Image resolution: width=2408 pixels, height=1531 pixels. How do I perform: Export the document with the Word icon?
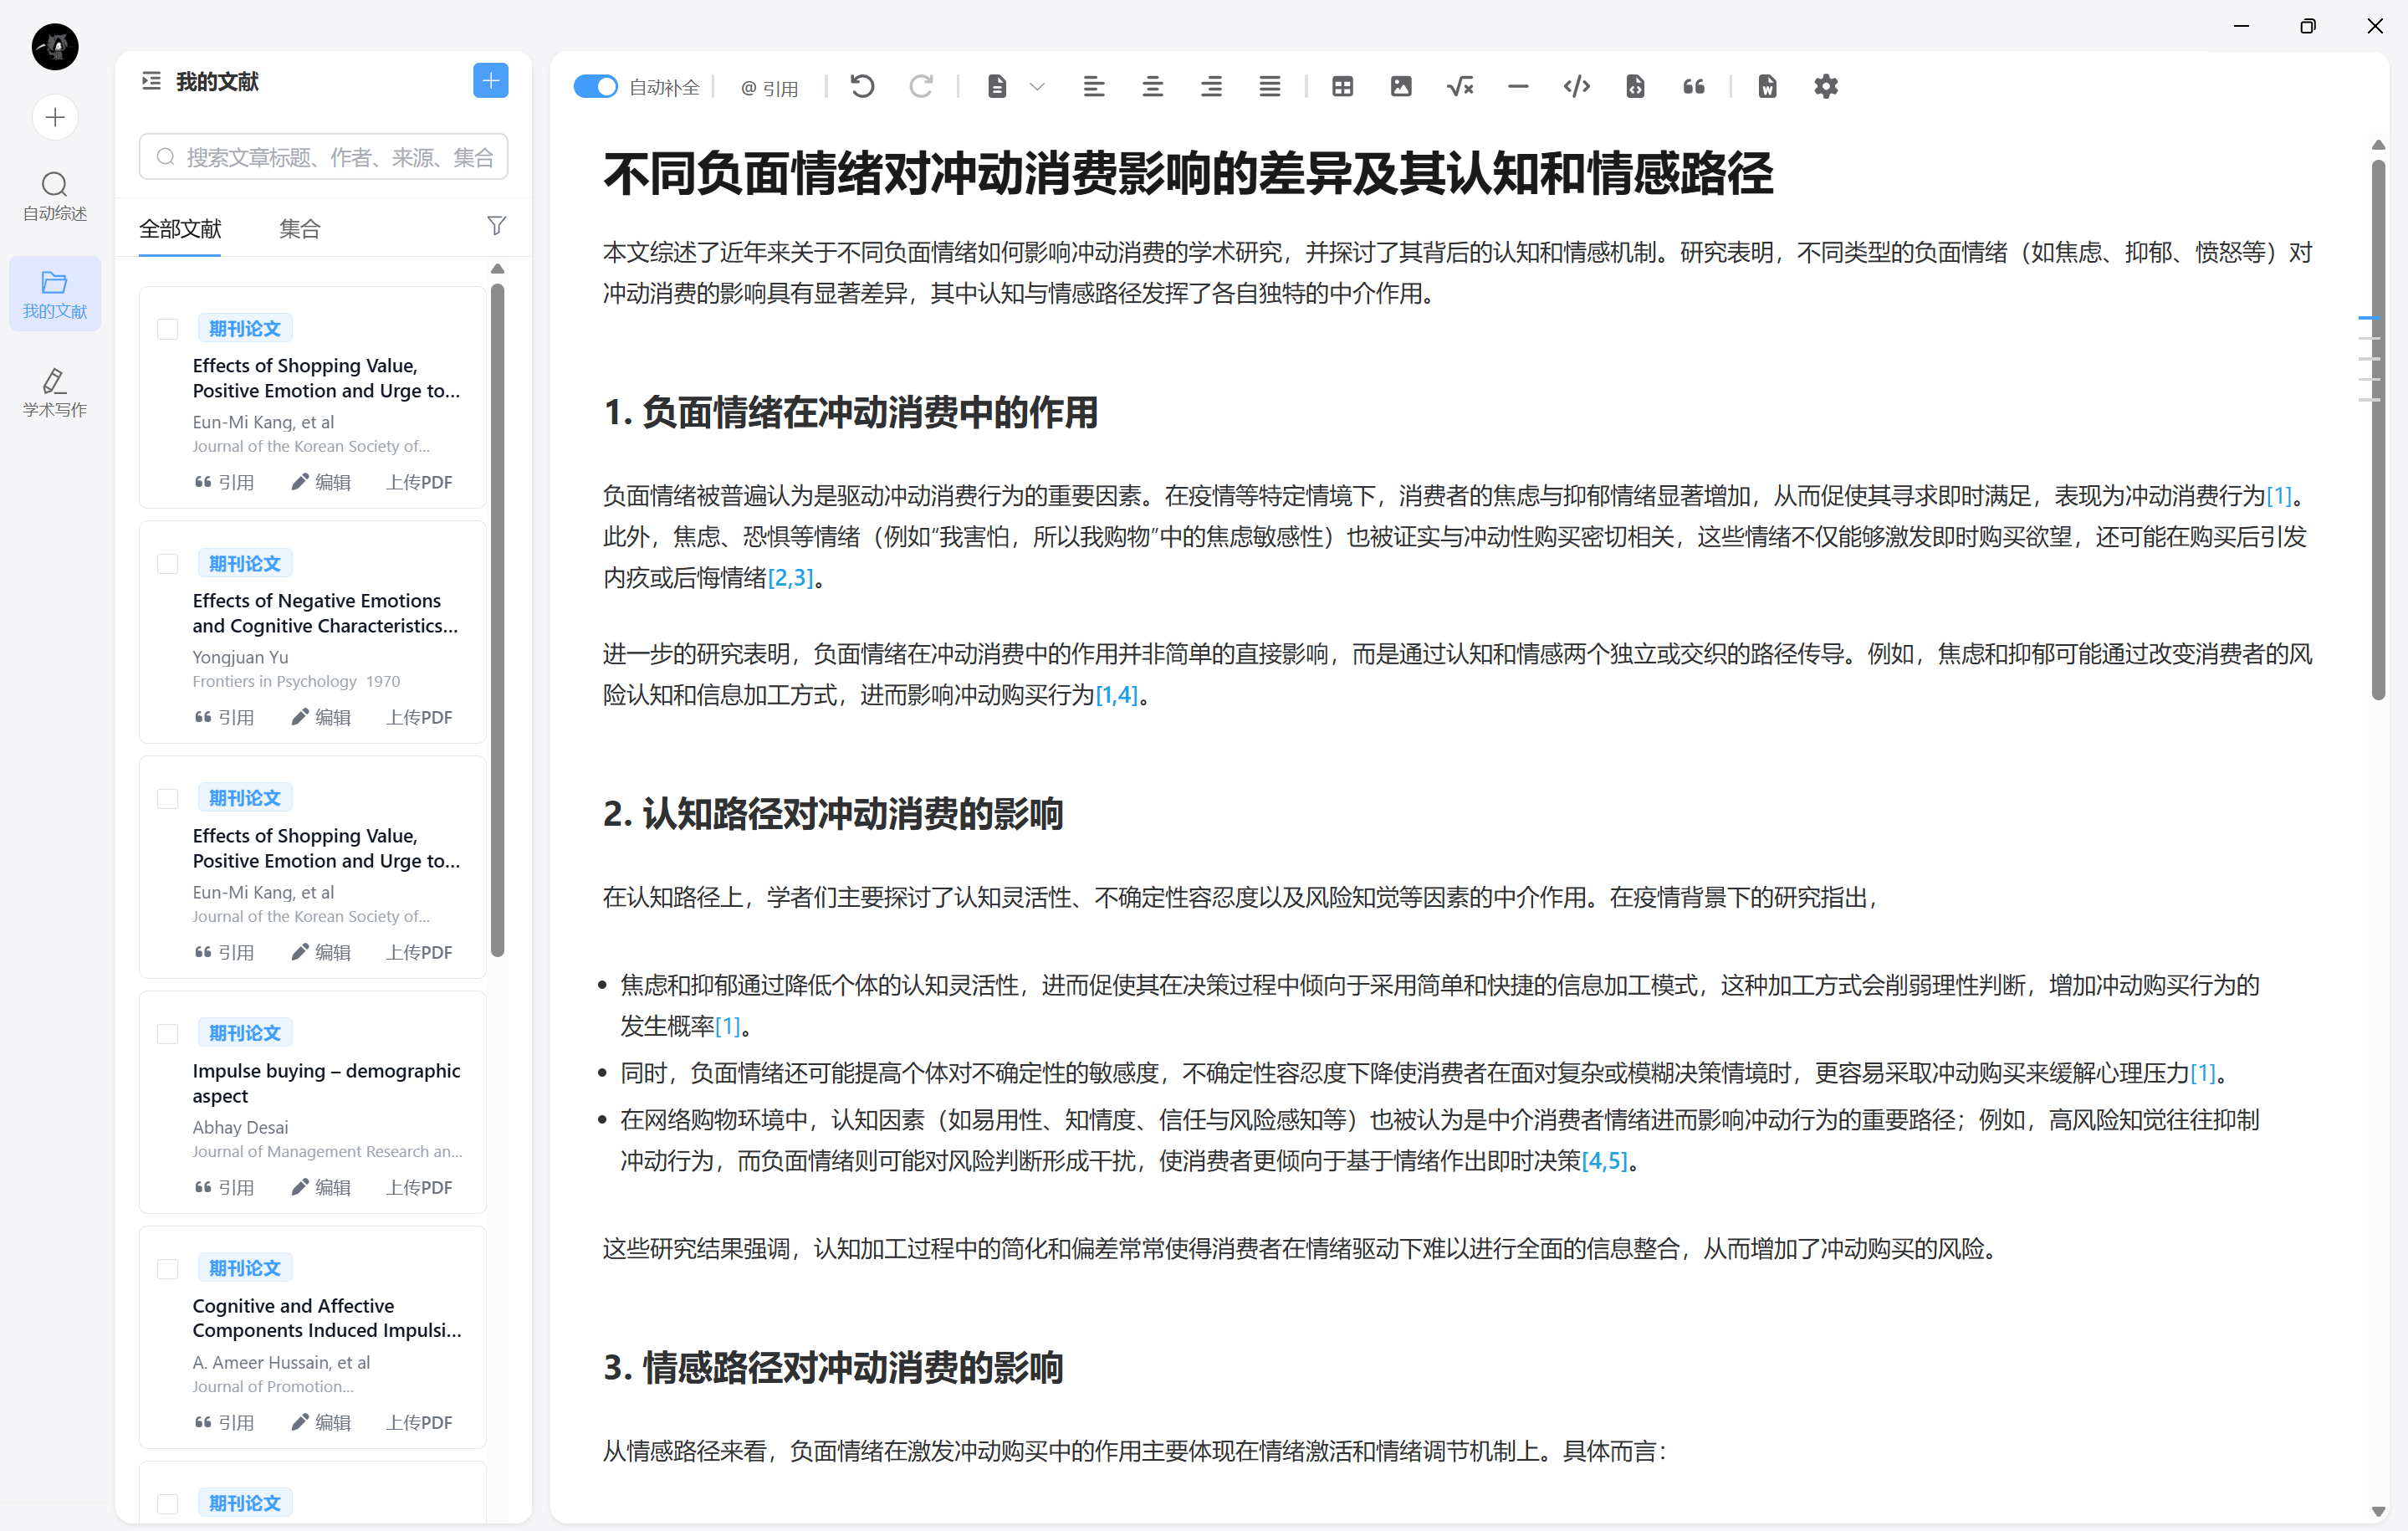[1767, 87]
